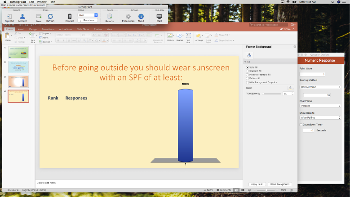Click the Apply to All button
This screenshot has width=350, height=197.
click(257, 184)
